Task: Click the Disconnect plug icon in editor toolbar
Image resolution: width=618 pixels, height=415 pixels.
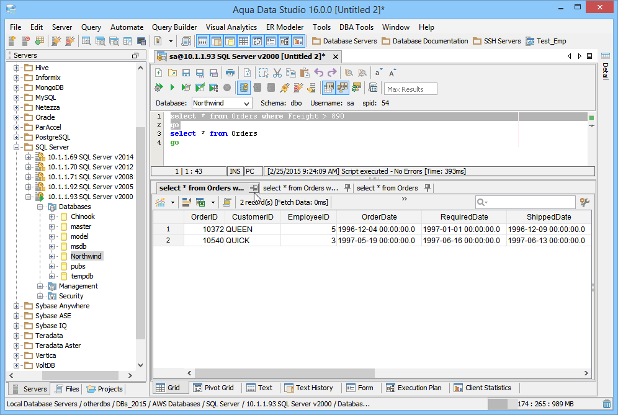Action: [298, 87]
